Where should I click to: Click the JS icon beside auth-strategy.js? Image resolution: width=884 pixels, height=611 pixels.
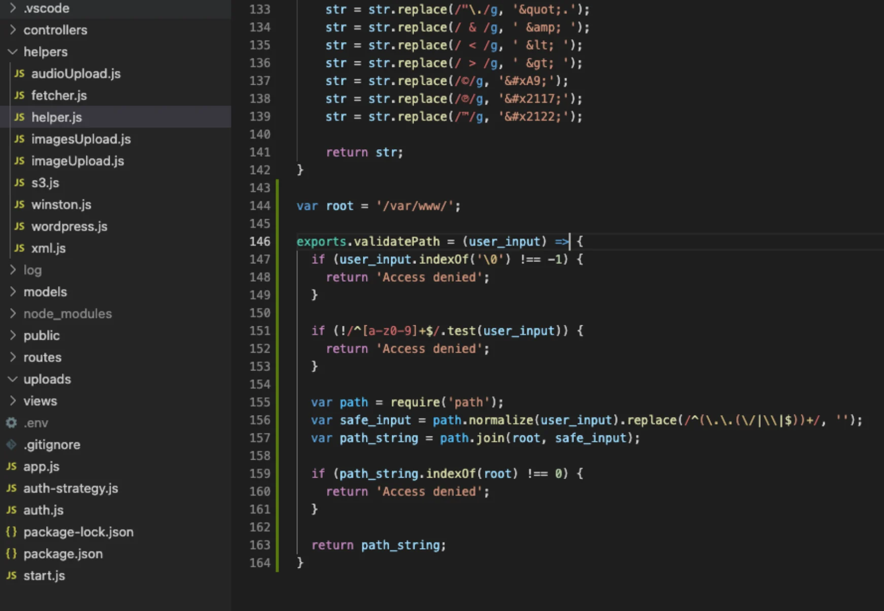(x=12, y=488)
